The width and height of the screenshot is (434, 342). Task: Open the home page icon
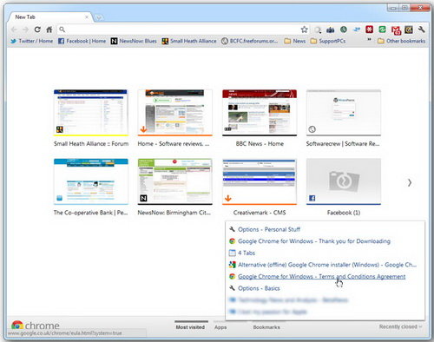point(49,30)
